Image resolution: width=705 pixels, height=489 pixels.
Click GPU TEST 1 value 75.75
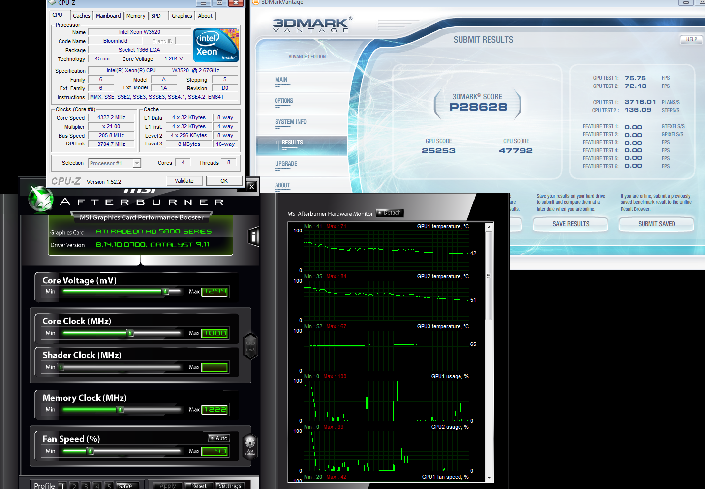click(635, 78)
